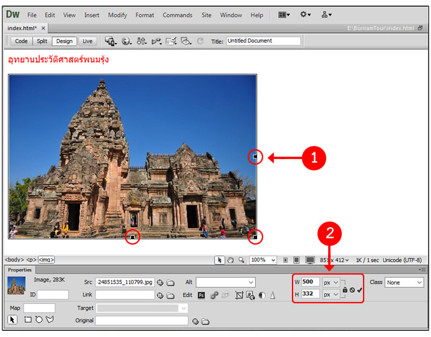Open the Modify menu
431x337 pixels.
tap(117, 15)
